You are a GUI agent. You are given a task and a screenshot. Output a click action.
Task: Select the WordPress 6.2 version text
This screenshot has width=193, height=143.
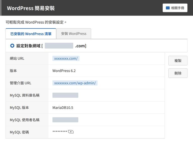(64, 71)
